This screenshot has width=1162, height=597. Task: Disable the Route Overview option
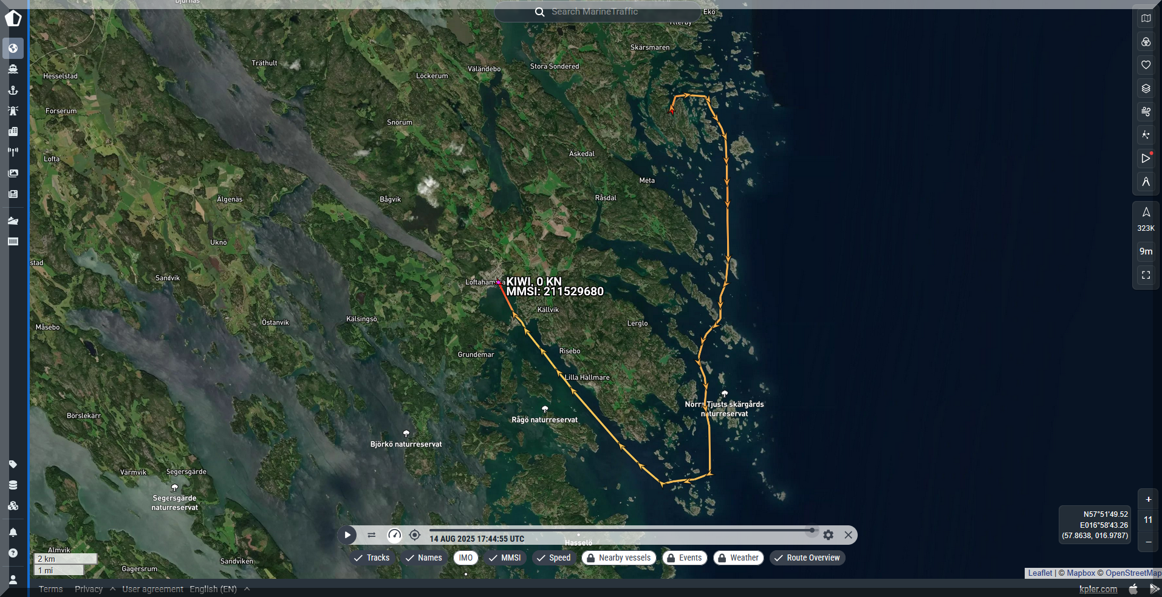[x=807, y=558]
